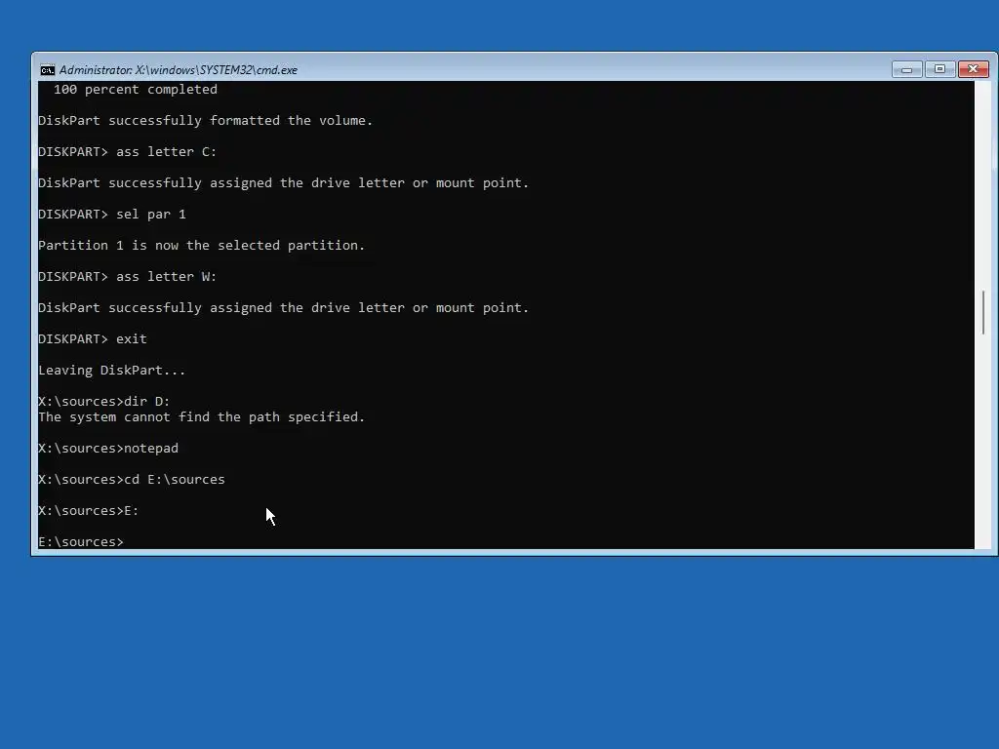Click "Partition 1 is now the selected partition."
Screen dimensions: 999x749
tap(201, 246)
